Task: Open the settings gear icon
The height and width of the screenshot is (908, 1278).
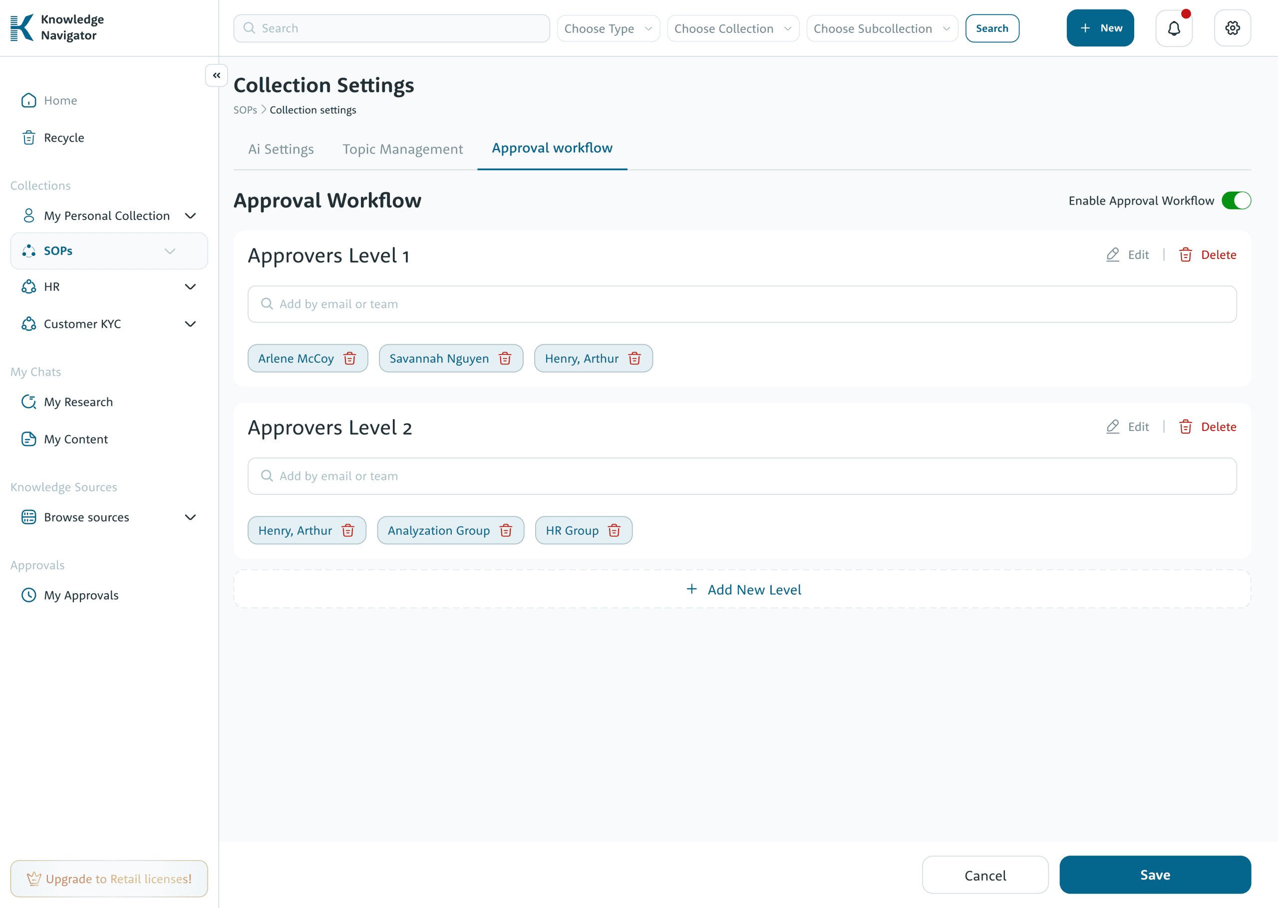Action: pos(1232,28)
